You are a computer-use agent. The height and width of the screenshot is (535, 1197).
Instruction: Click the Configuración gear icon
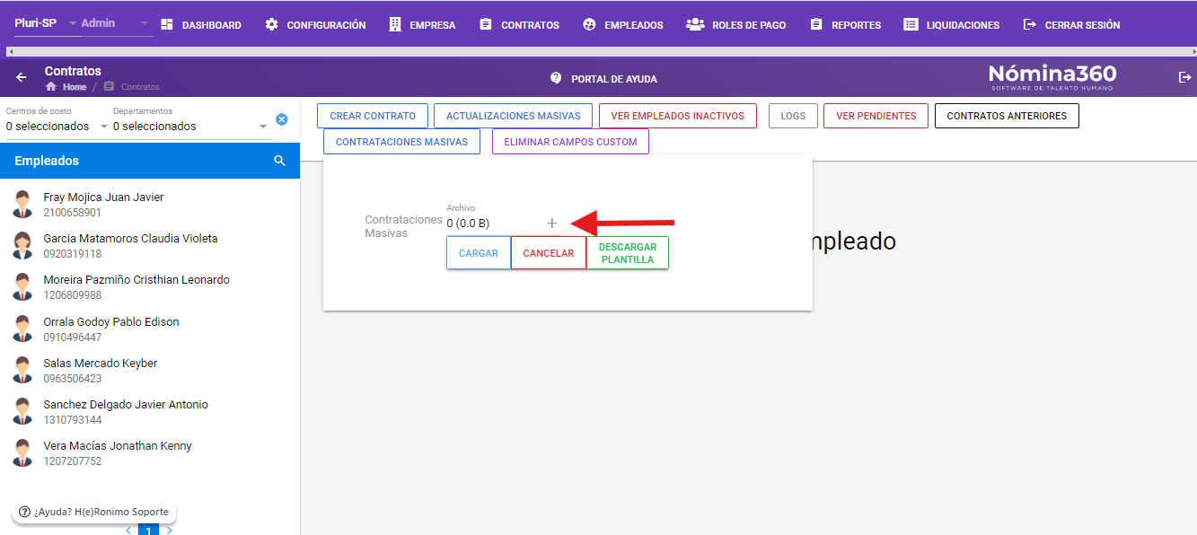(272, 24)
